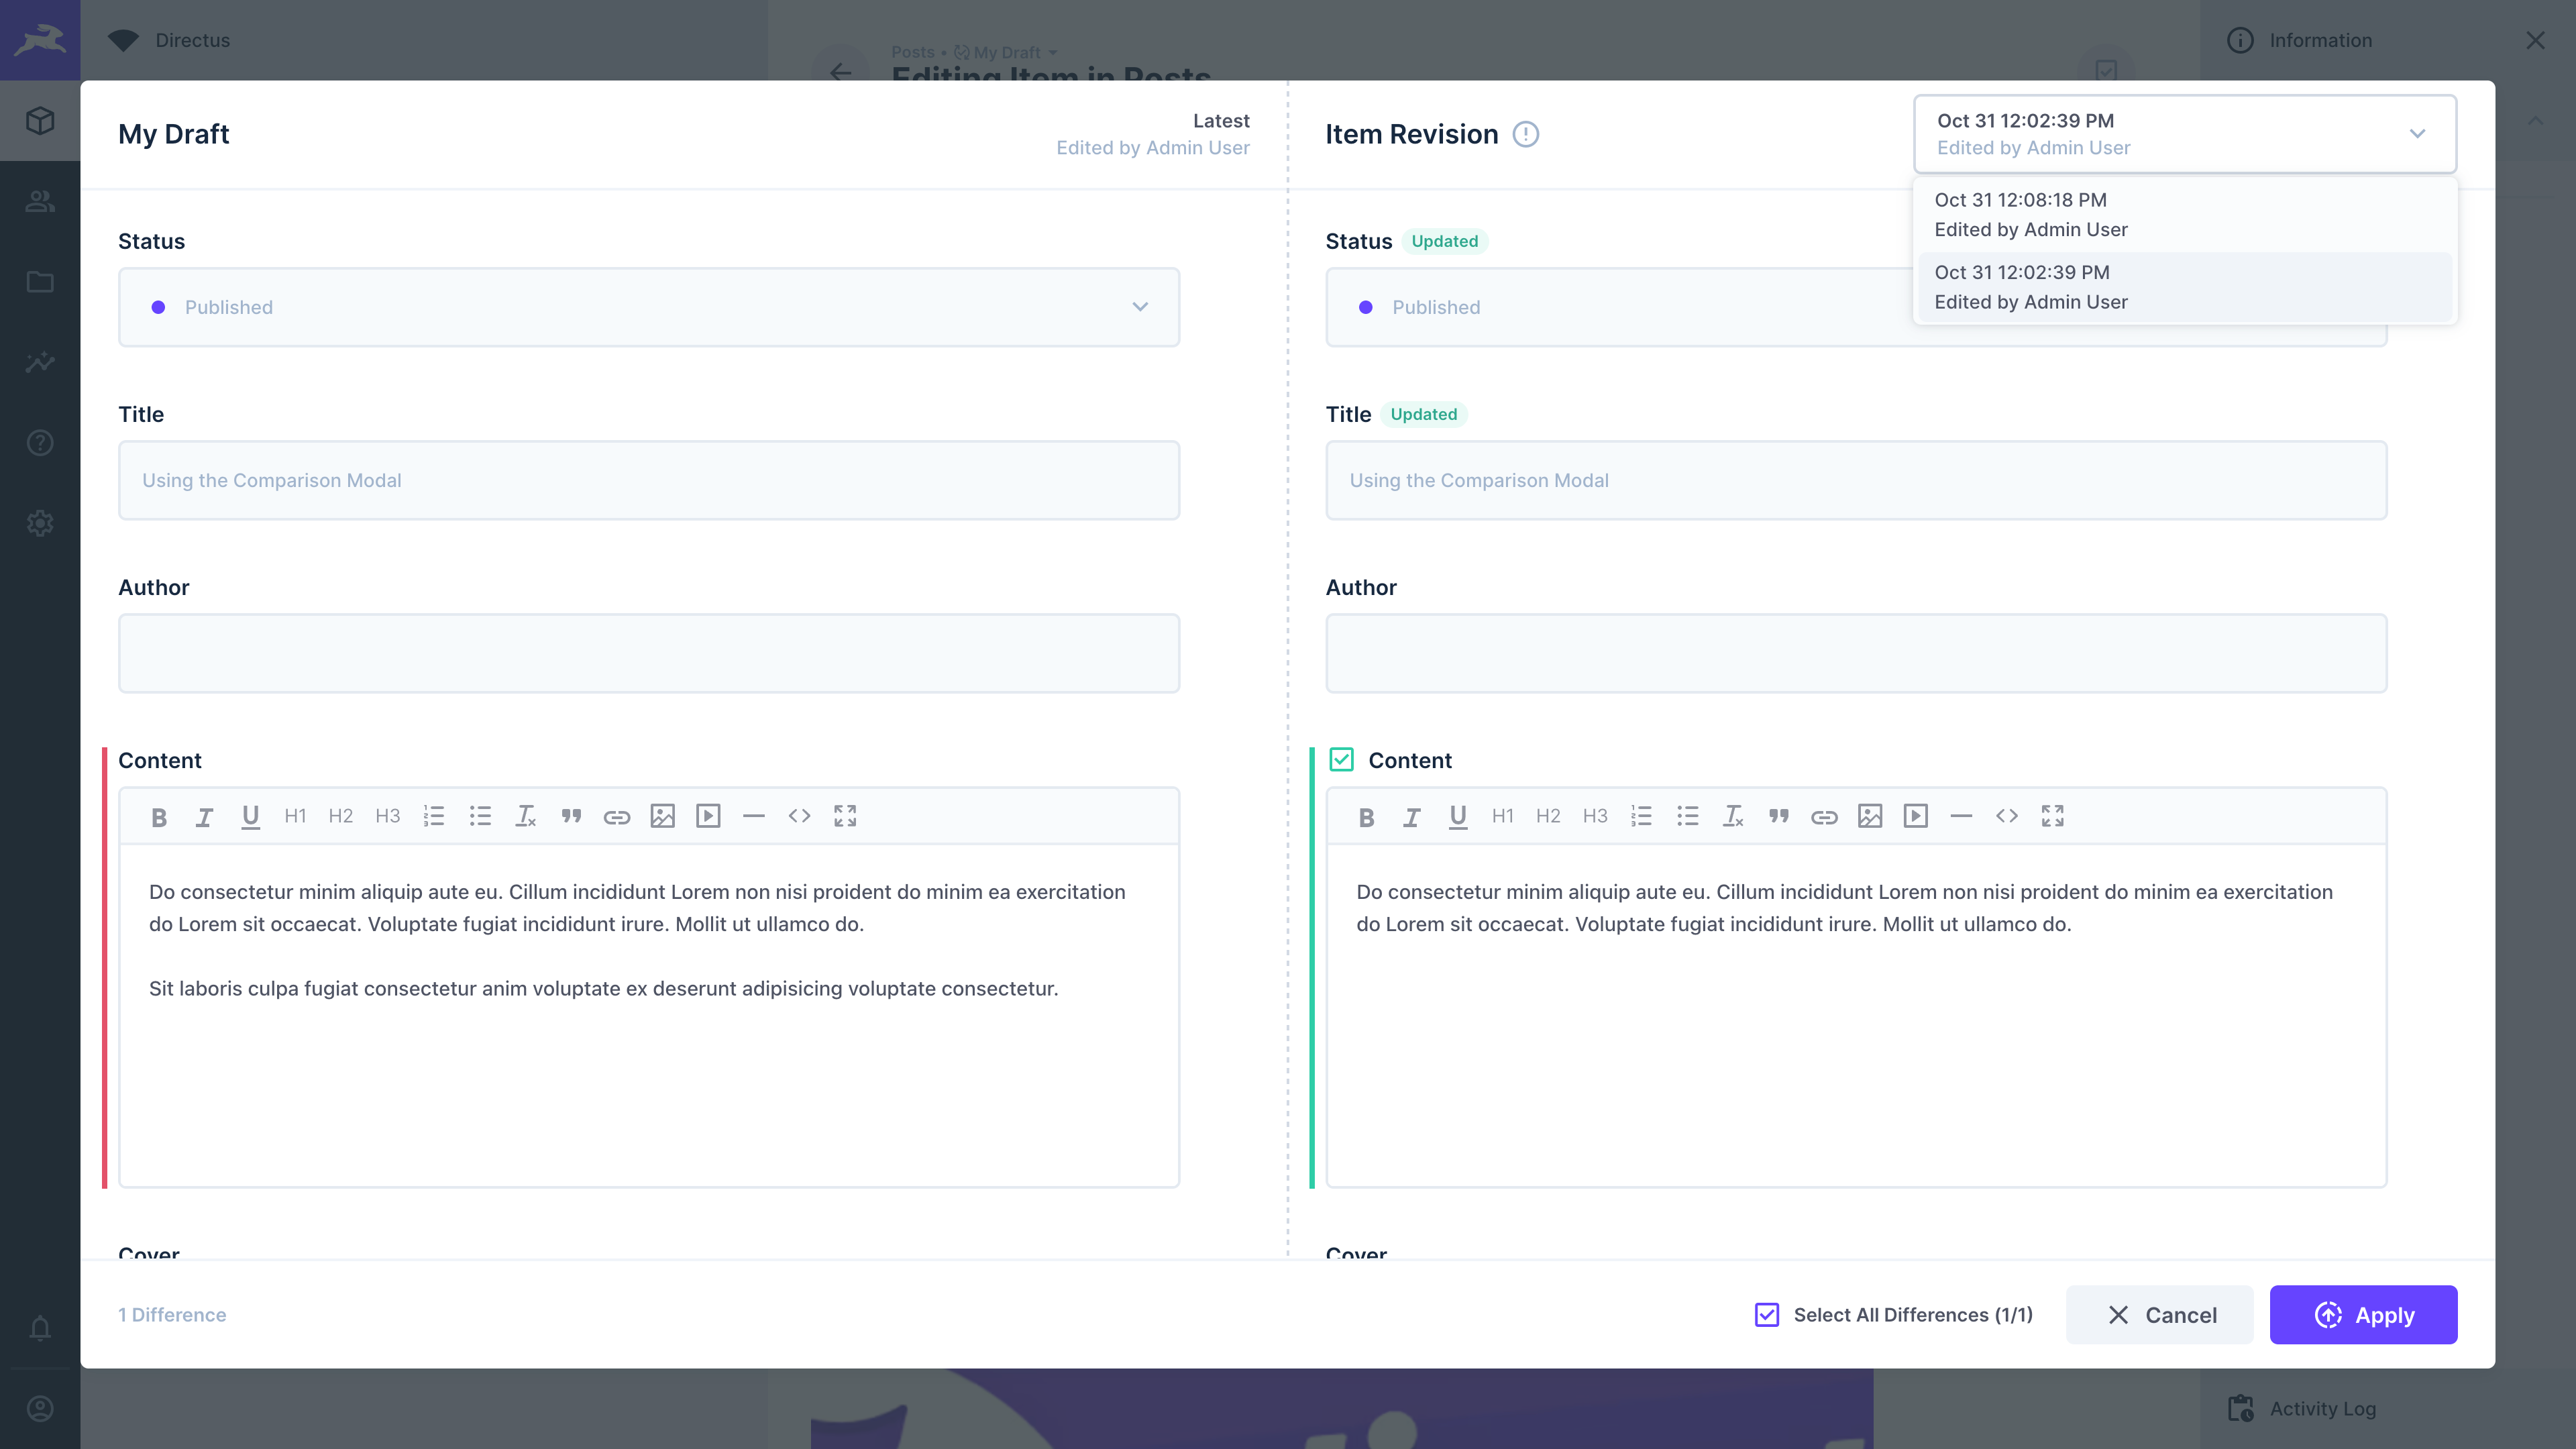Insert a blockquote in the left editor
The height and width of the screenshot is (1449, 2576).
(x=571, y=816)
